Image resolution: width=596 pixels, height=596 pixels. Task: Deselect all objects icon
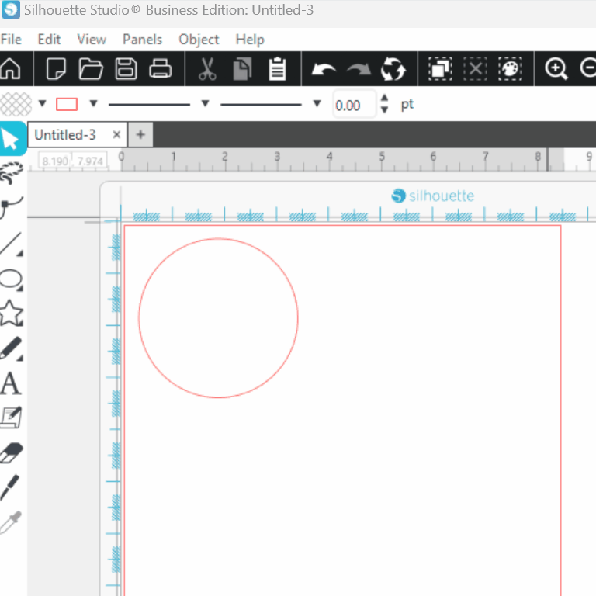475,69
